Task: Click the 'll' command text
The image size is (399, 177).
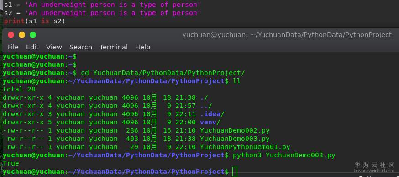Action: [236, 81]
